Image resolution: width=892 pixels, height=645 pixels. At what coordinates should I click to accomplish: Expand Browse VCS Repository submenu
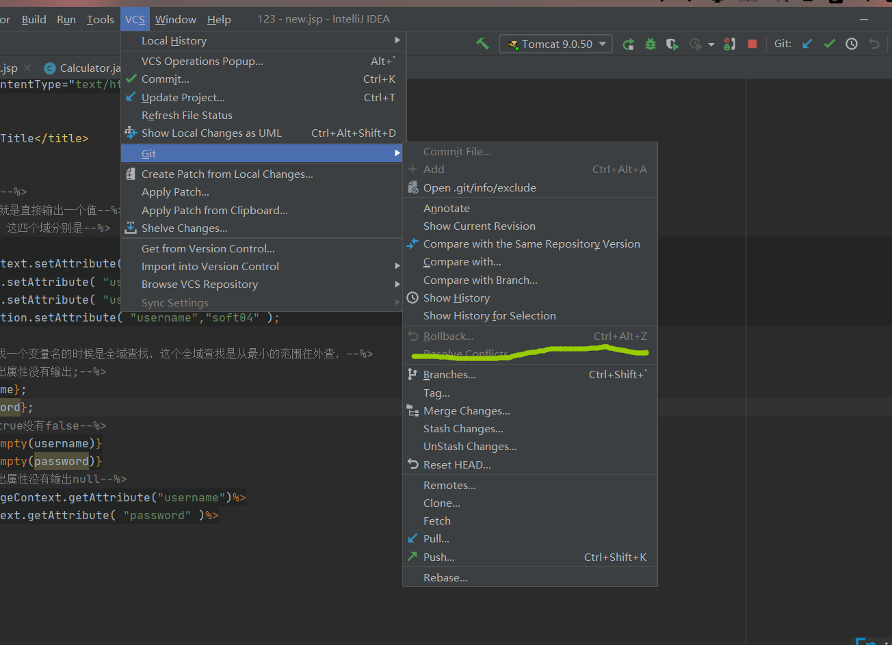(263, 284)
